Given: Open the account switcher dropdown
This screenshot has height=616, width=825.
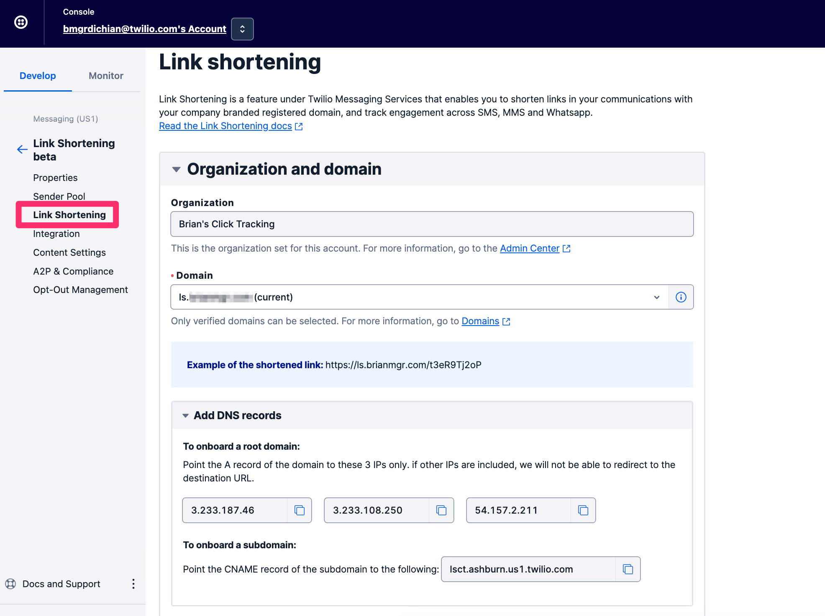Looking at the screenshot, I should coord(242,29).
